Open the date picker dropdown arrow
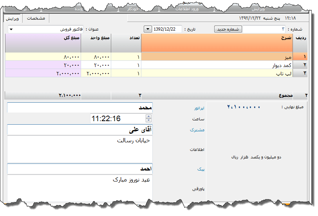This screenshot has width=318, height=216. [x=148, y=29]
